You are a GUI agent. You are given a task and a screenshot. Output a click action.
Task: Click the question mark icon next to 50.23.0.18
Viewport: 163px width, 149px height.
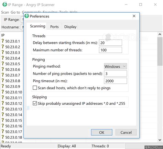3,137
